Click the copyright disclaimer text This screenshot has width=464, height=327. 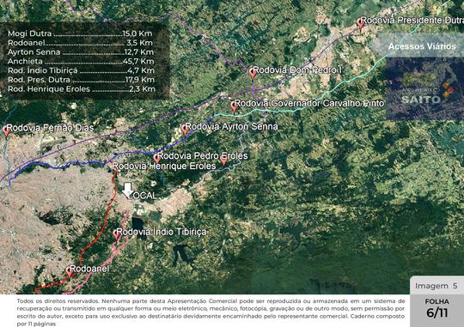[x=211, y=312]
